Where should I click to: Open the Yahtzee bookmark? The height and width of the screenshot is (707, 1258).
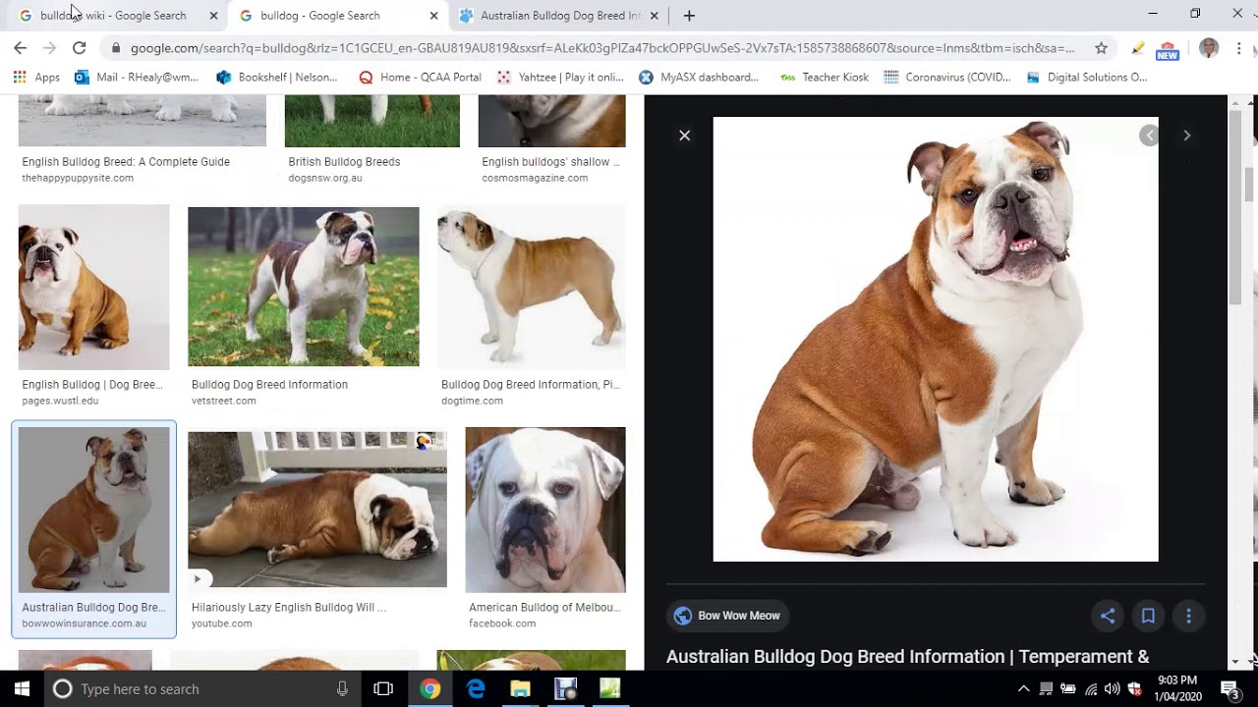(560, 77)
